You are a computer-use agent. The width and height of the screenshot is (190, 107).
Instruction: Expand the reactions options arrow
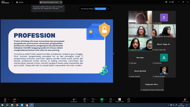(x=96, y=99)
